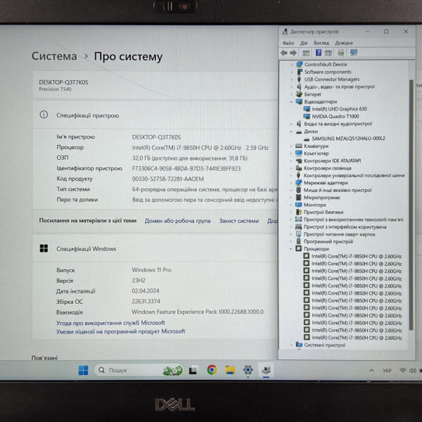Select the ControlVault Device category icon
This screenshot has width=422, height=422.
click(x=300, y=64)
